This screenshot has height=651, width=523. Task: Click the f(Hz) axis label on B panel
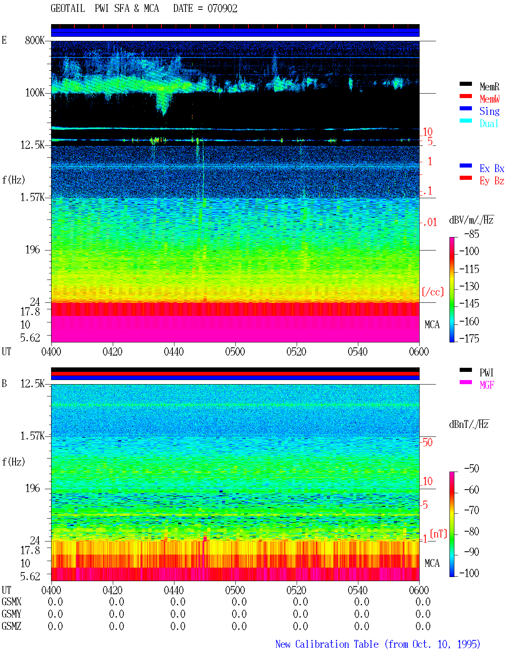(x=13, y=462)
